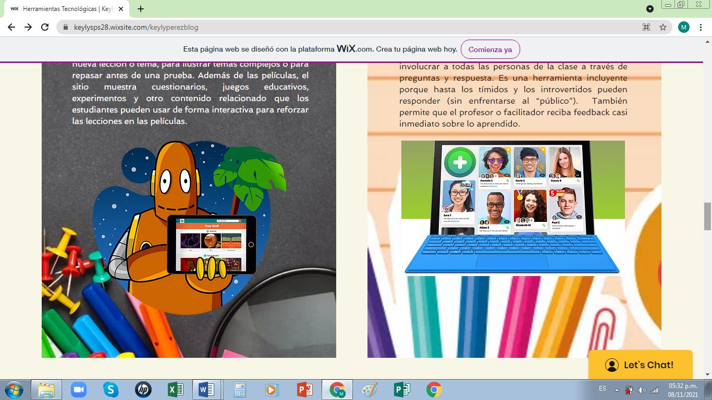The width and height of the screenshot is (712, 400).
Task: Click the address bar URL
Action: 137,27
